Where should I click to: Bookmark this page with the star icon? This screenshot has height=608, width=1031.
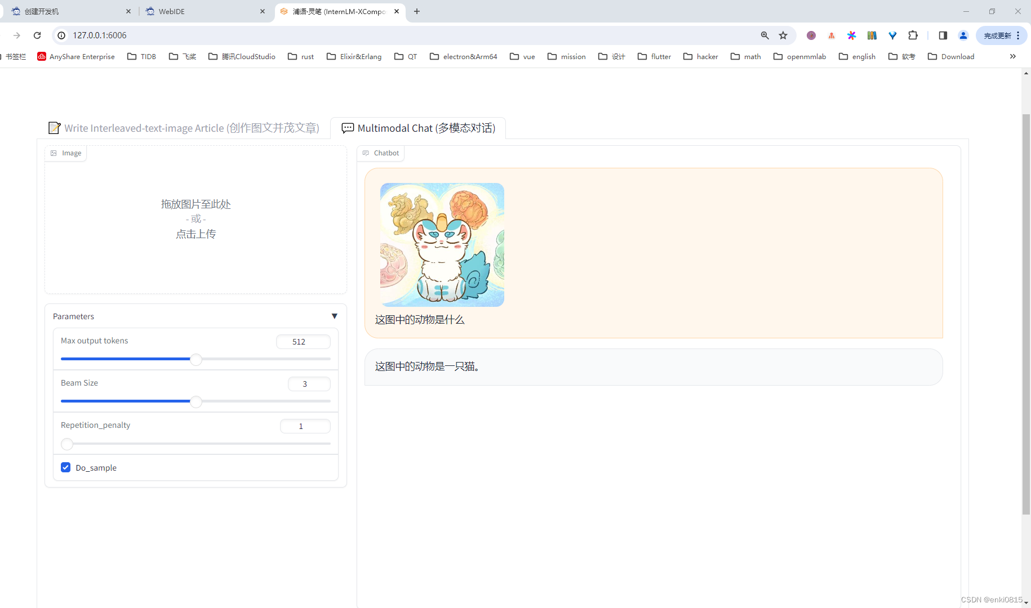(x=783, y=35)
